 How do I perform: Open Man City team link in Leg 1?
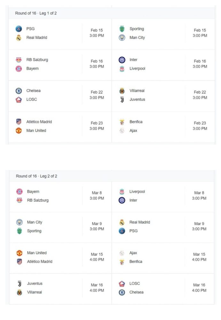[137, 37]
